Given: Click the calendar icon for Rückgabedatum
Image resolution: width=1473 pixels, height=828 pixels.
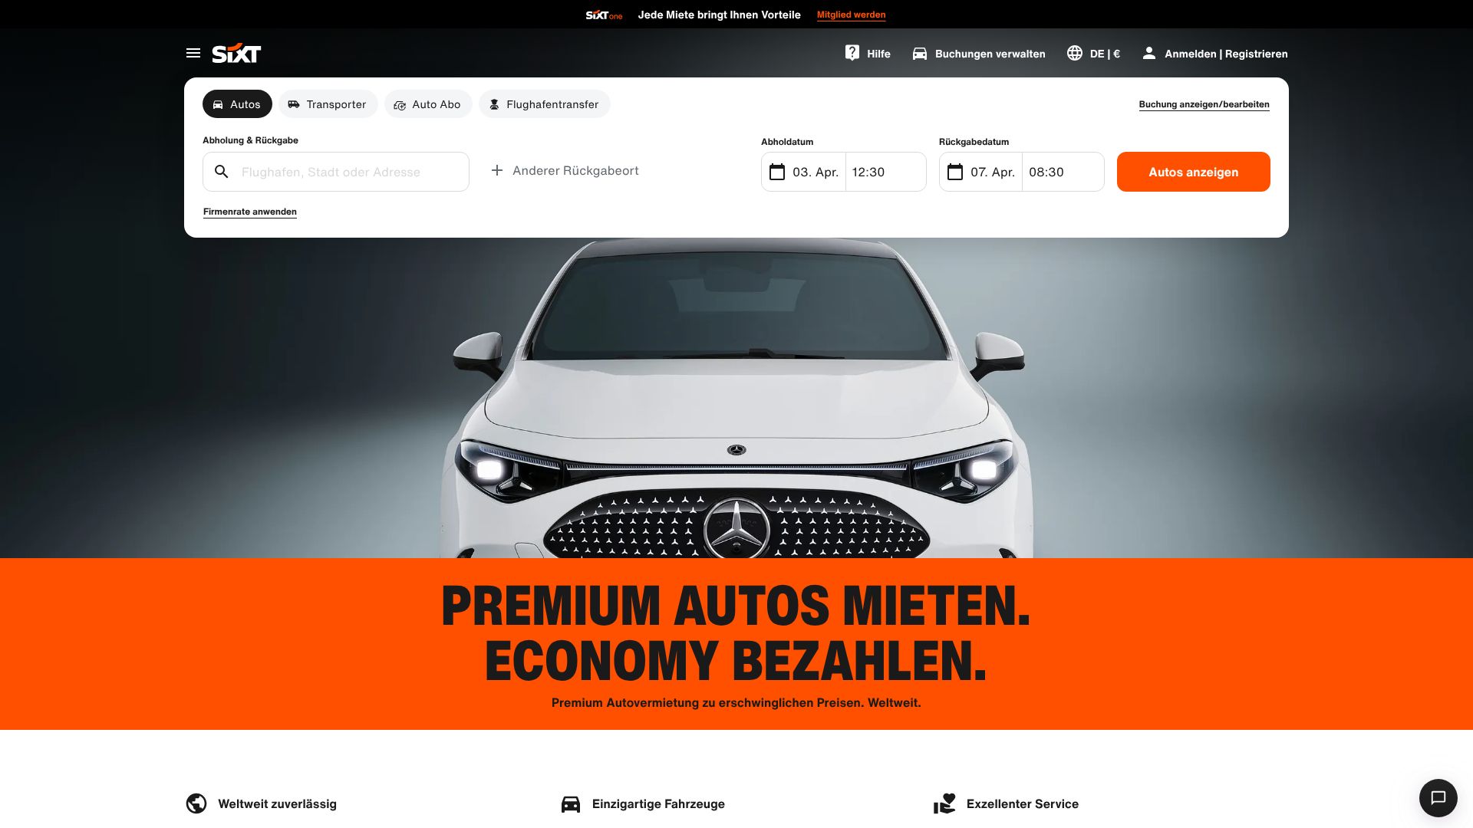Looking at the screenshot, I should click(955, 172).
